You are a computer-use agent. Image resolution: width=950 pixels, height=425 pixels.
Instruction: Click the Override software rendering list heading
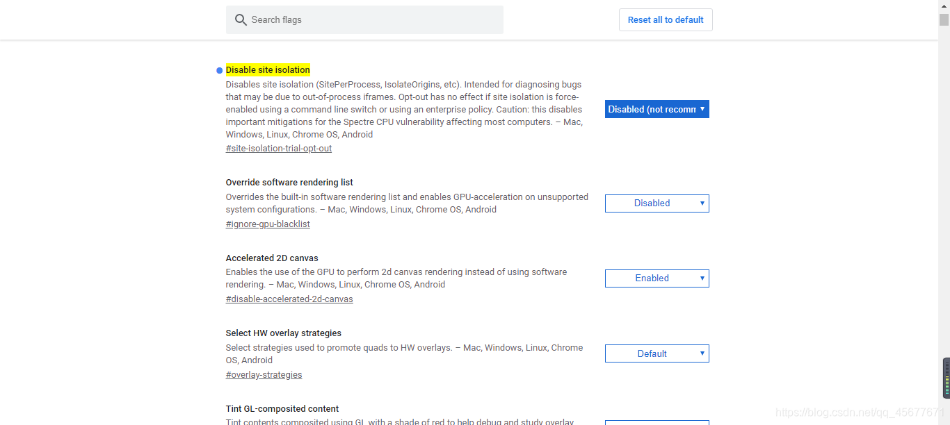(x=289, y=183)
